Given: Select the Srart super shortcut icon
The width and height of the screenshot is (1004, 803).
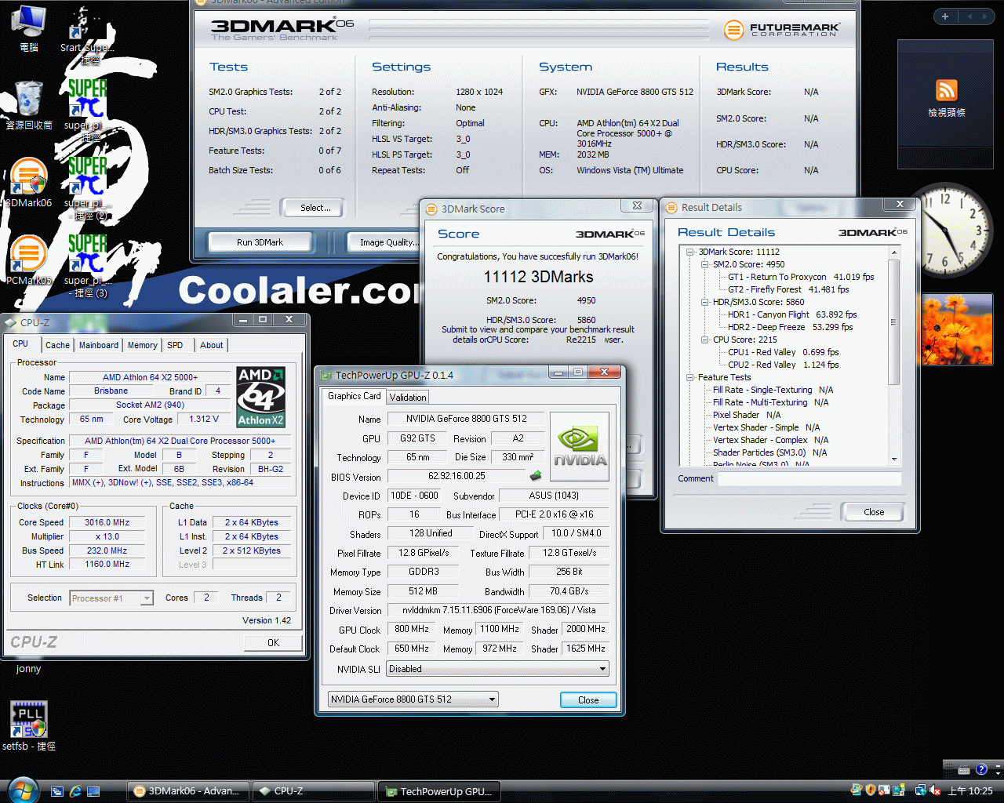Looking at the screenshot, I should [86, 35].
